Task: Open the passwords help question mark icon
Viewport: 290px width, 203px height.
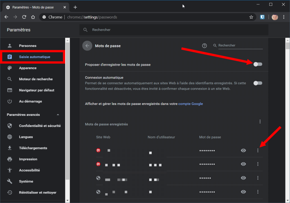Action: (x=205, y=46)
